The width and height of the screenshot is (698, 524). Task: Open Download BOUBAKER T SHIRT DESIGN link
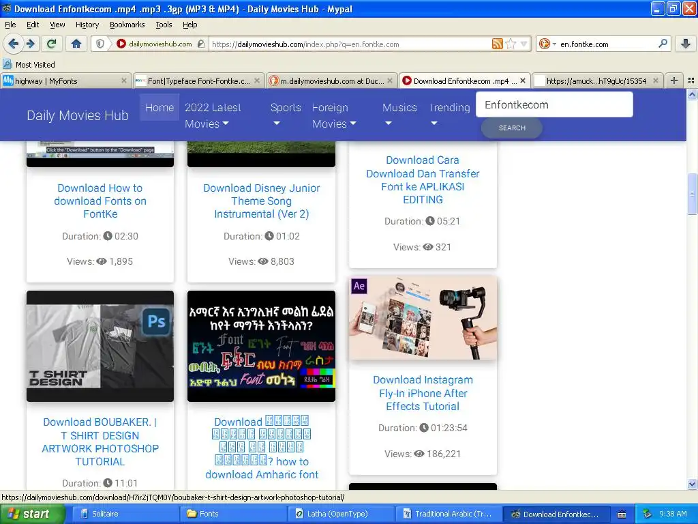100,441
